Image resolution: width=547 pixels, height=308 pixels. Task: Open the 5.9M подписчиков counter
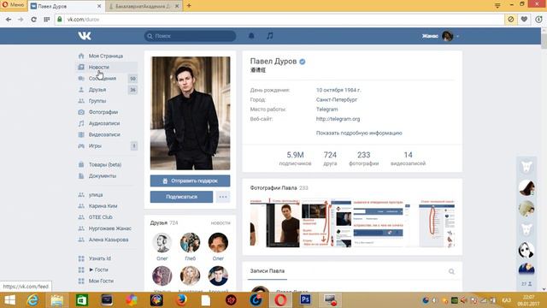click(x=295, y=158)
